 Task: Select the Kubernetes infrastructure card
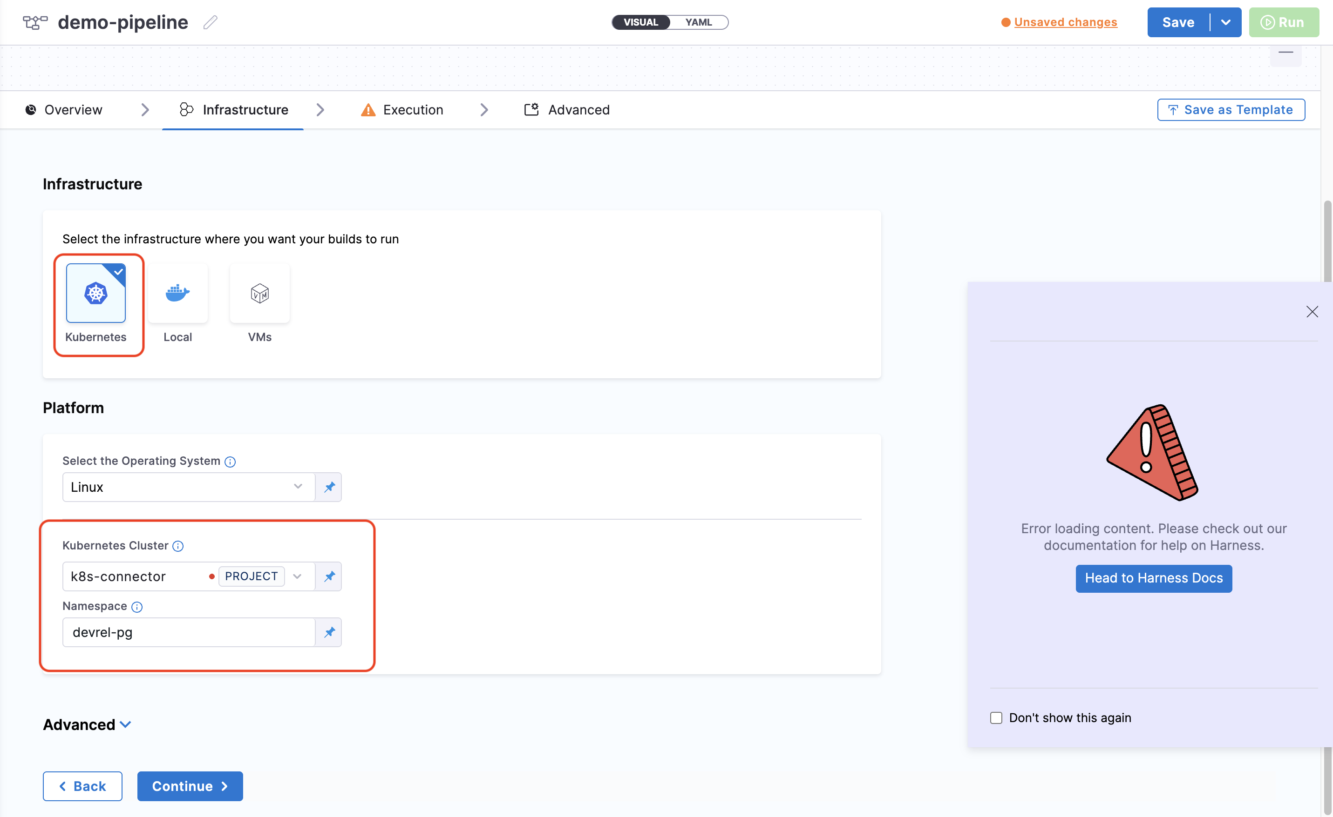pyautogui.click(x=96, y=294)
